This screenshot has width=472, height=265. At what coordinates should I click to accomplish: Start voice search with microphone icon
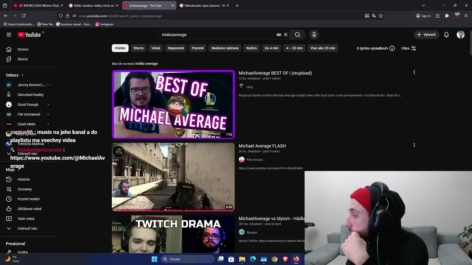tap(314, 35)
